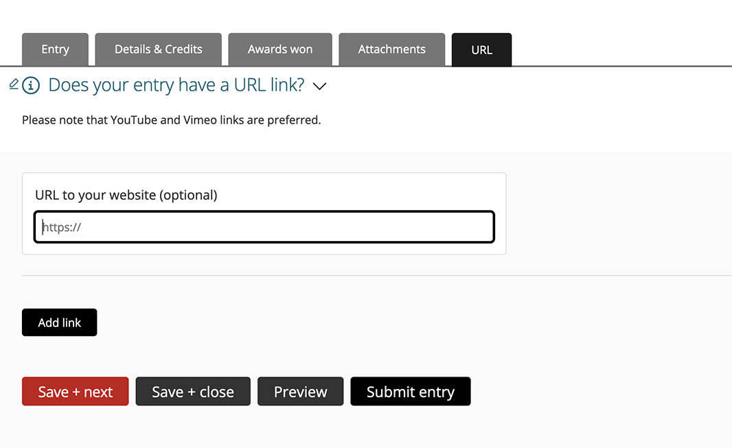
Task: Go to the Awards won tab
Action: tap(280, 49)
